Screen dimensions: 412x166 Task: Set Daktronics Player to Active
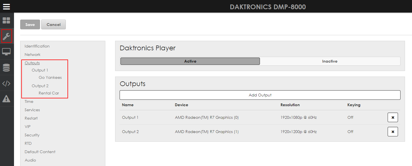[x=190, y=61]
